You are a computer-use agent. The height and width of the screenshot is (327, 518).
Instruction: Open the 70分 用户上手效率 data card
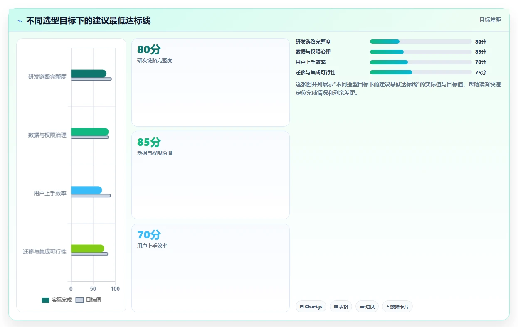210,268
